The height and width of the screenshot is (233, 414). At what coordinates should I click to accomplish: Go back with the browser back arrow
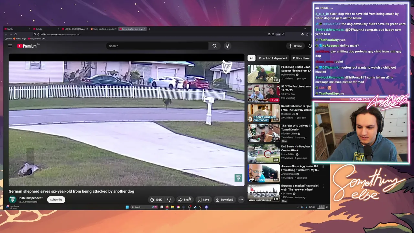6,34
